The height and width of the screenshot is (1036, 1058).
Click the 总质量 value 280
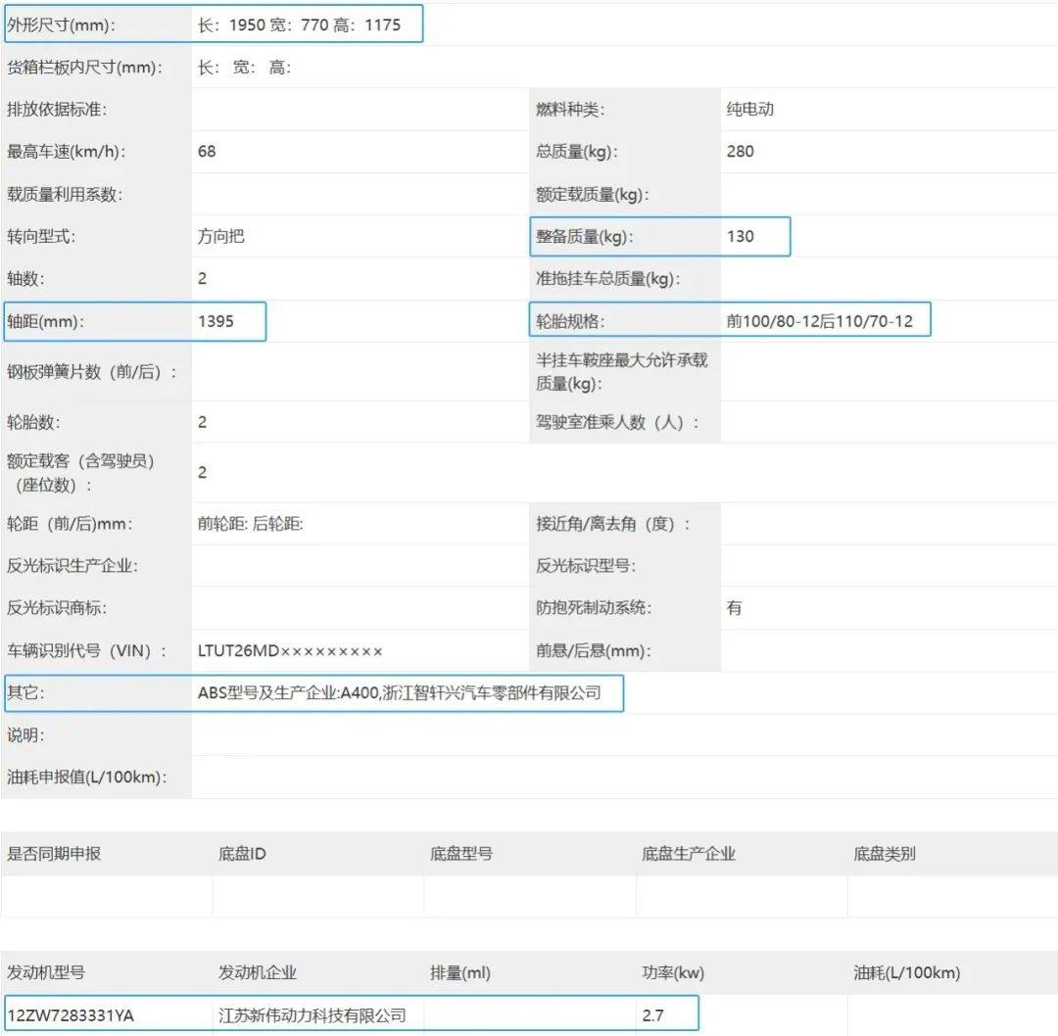741,152
